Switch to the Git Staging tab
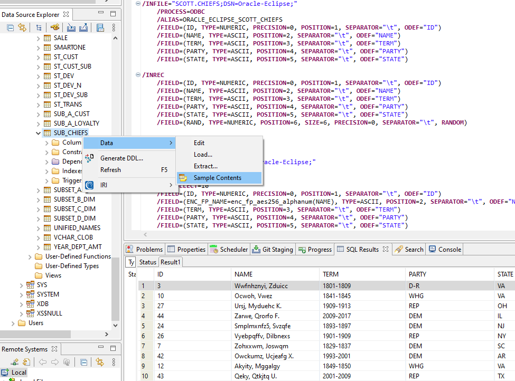This screenshot has width=515, height=381. (x=273, y=250)
